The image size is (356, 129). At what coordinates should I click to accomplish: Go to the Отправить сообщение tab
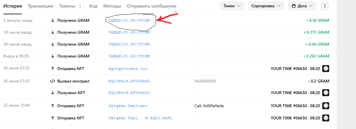pos(151,6)
